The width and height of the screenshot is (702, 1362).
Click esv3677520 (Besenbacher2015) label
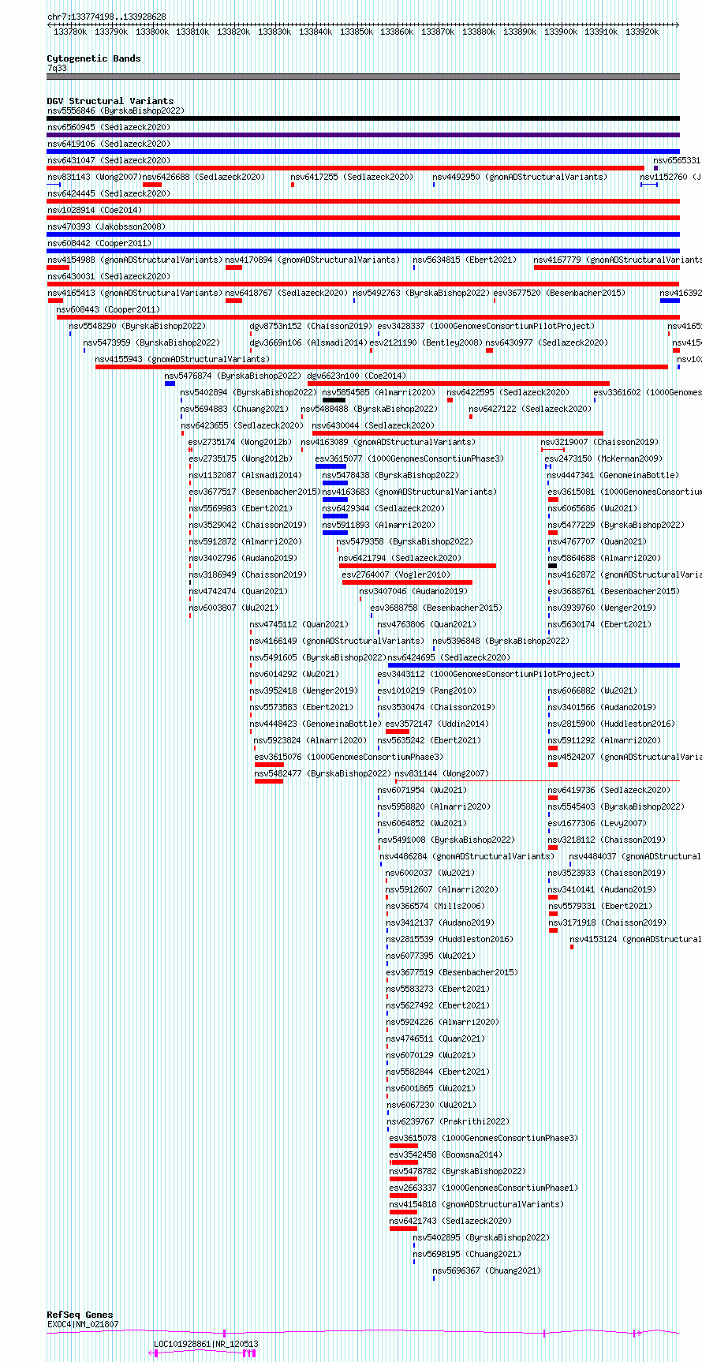(560, 293)
